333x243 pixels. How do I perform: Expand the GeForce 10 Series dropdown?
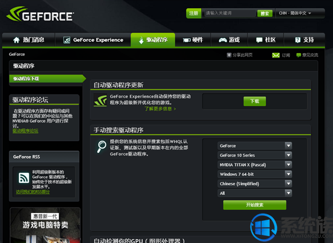tap(255, 156)
